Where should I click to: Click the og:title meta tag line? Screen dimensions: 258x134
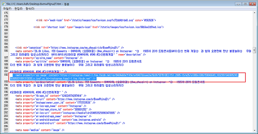(x=78, y=61)
